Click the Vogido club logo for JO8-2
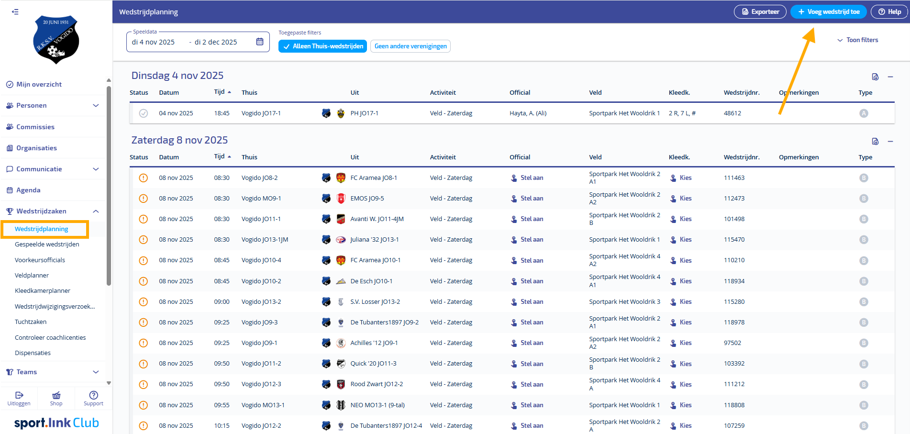 [x=326, y=178]
